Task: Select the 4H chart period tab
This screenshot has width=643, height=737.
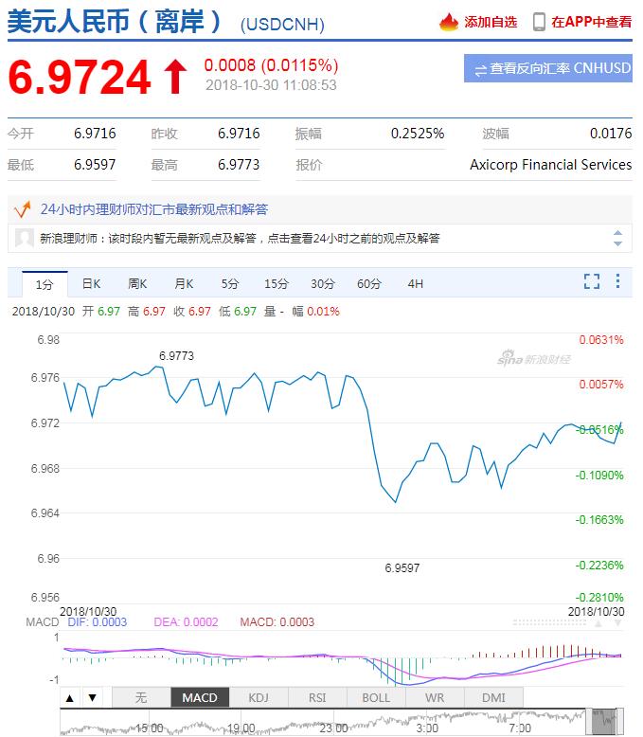Action: pyautogui.click(x=416, y=283)
